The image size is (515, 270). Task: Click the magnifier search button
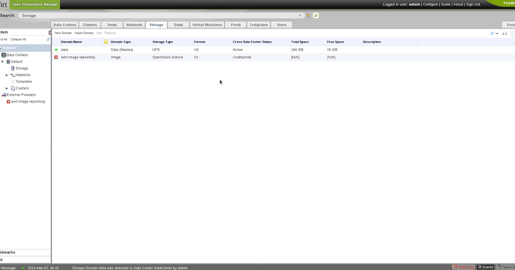(x=316, y=15)
